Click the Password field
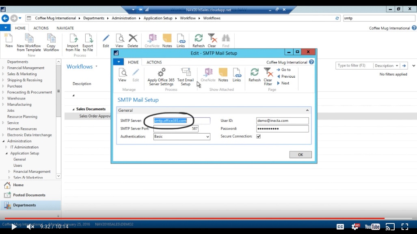417x234 pixels. (283, 129)
